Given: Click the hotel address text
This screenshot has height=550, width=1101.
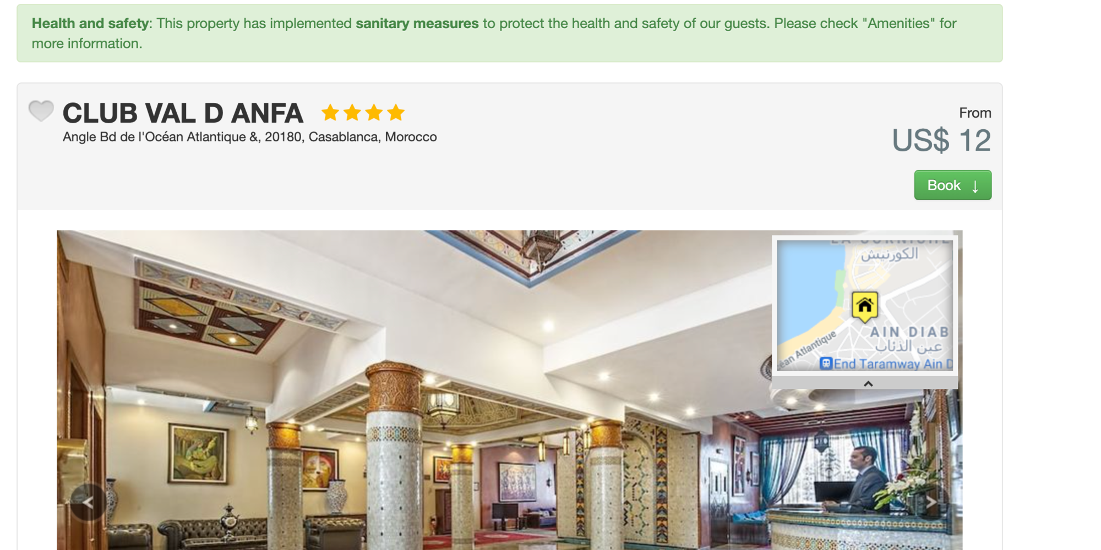Looking at the screenshot, I should point(249,137).
